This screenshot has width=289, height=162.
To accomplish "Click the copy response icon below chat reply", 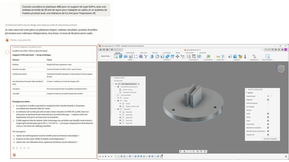I will click(13, 148).
